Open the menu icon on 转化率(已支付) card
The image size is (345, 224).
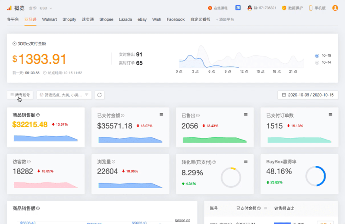246,161
